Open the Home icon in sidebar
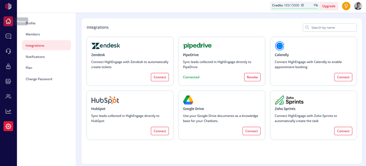The height and width of the screenshot is (166, 366). point(8,21)
